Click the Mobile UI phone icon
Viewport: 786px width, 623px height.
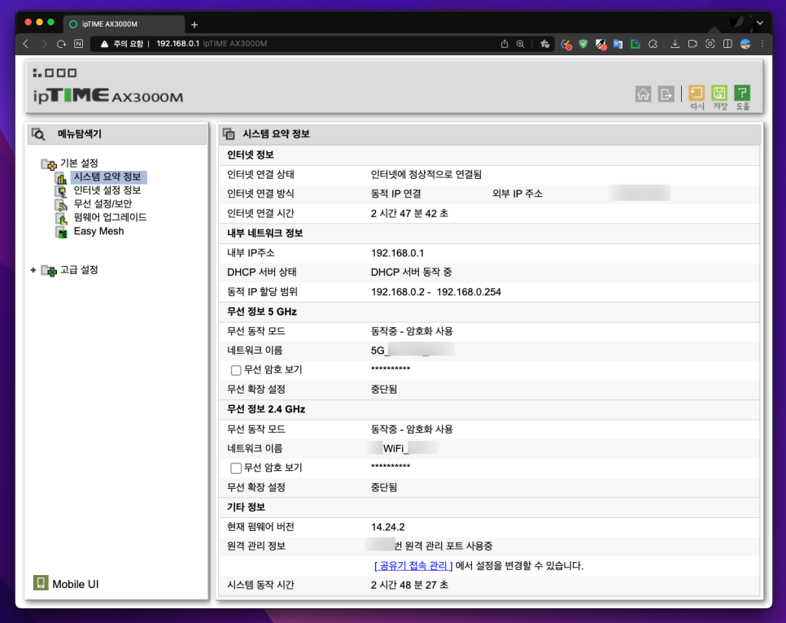(x=41, y=583)
